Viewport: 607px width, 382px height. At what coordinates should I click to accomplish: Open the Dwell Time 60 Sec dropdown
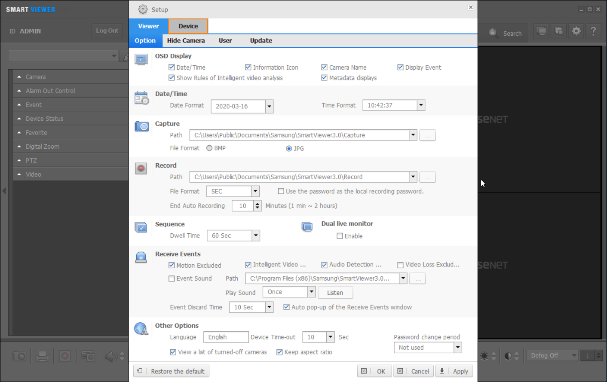pyautogui.click(x=256, y=235)
